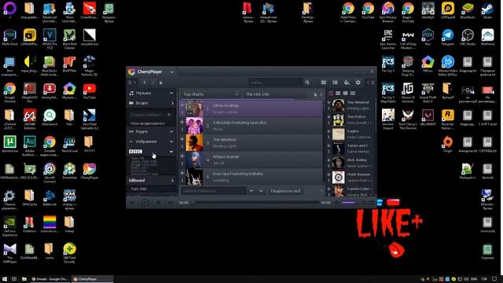Collapse the BBC charts section
Viewport: 503px width, 283px height.
tap(171, 152)
